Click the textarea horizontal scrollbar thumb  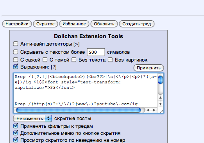coord(79,110)
